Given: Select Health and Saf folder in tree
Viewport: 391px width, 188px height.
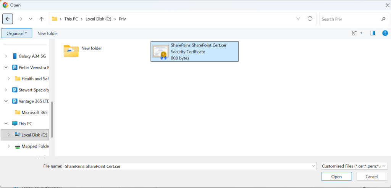Looking at the screenshot, I should coord(35,79).
